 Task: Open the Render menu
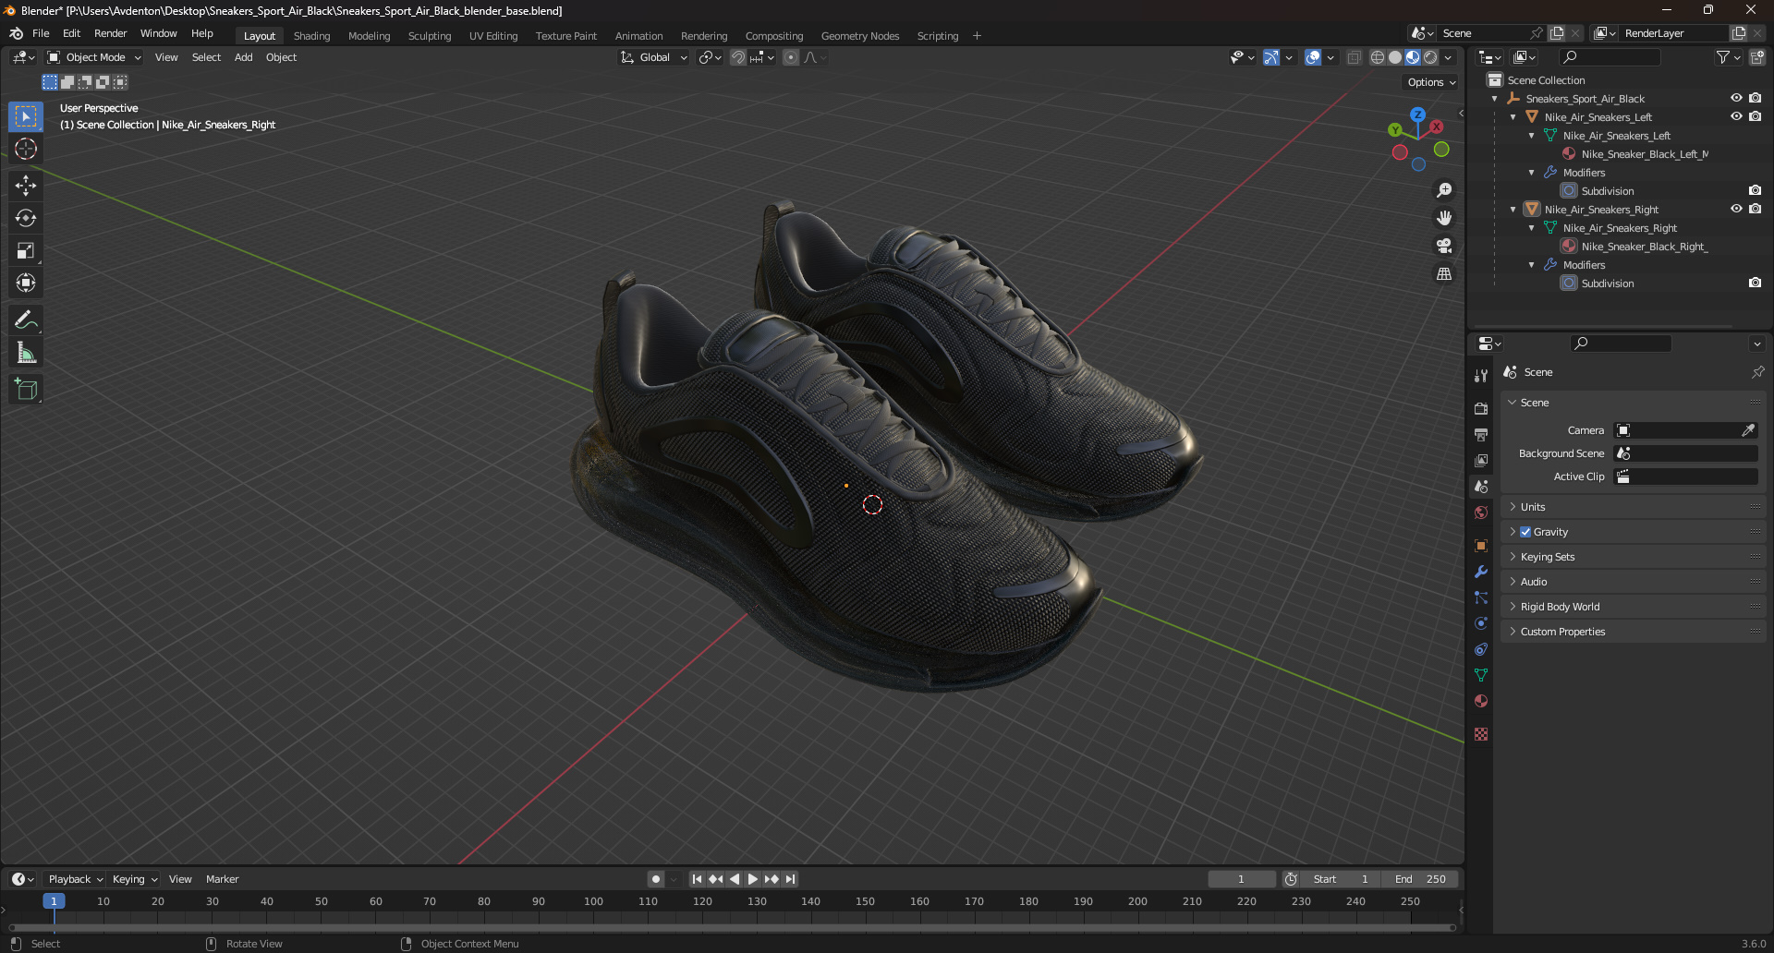(x=110, y=33)
